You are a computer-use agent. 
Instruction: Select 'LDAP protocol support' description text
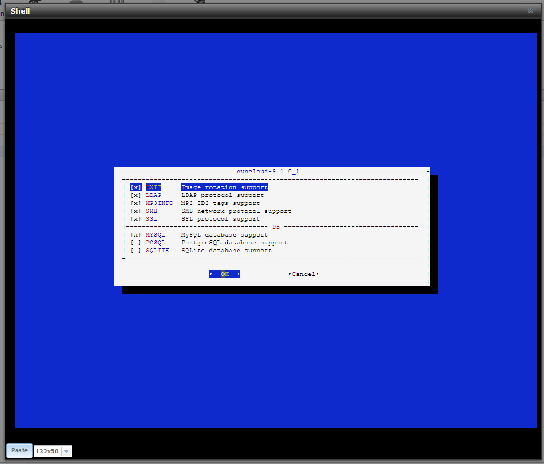(222, 195)
